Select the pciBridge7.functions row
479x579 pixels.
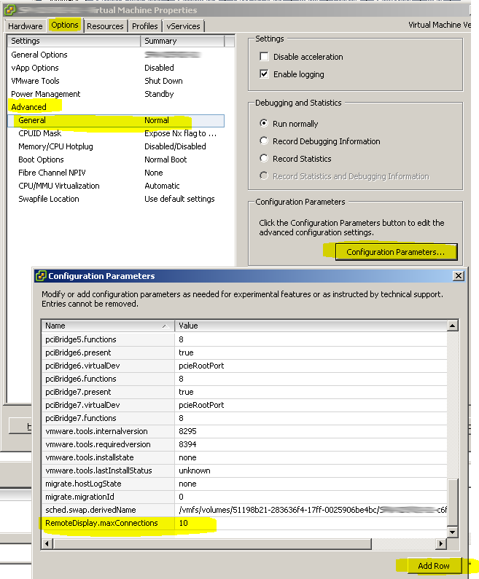point(244,418)
